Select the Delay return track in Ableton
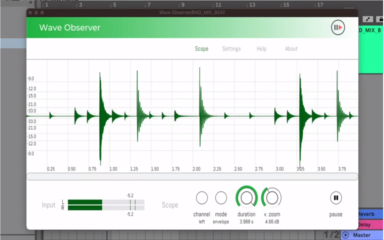384x240 pixels. click(x=371, y=225)
